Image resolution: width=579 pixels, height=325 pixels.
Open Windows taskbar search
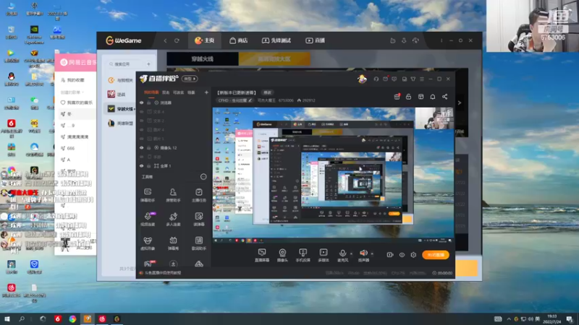coord(22,319)
